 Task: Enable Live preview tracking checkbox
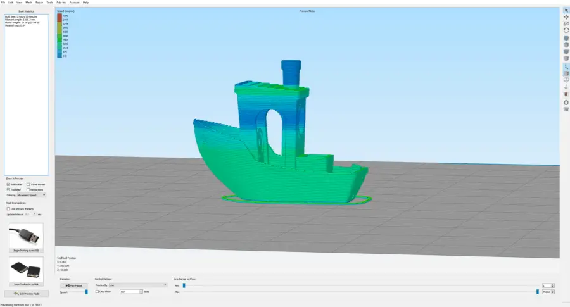[8, 209]
